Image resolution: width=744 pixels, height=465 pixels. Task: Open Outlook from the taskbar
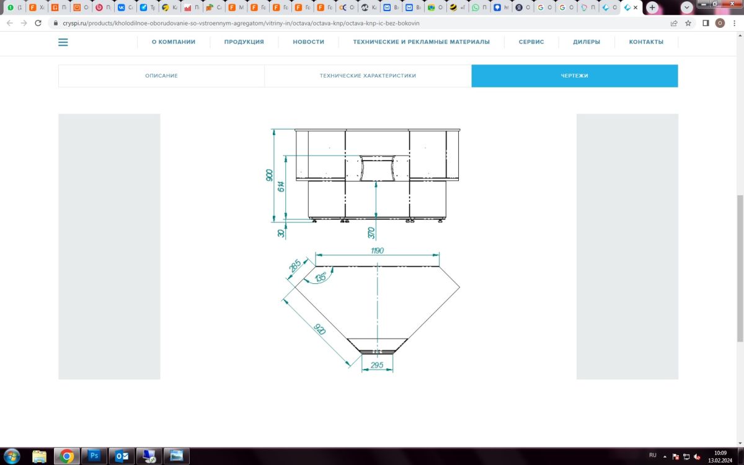pos(122,456)
